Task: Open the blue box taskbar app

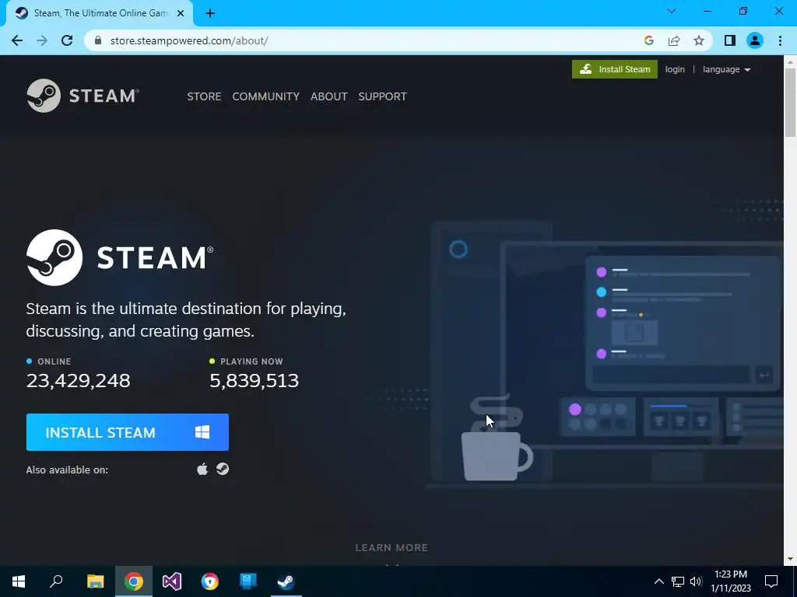Action: click(248, 581)
